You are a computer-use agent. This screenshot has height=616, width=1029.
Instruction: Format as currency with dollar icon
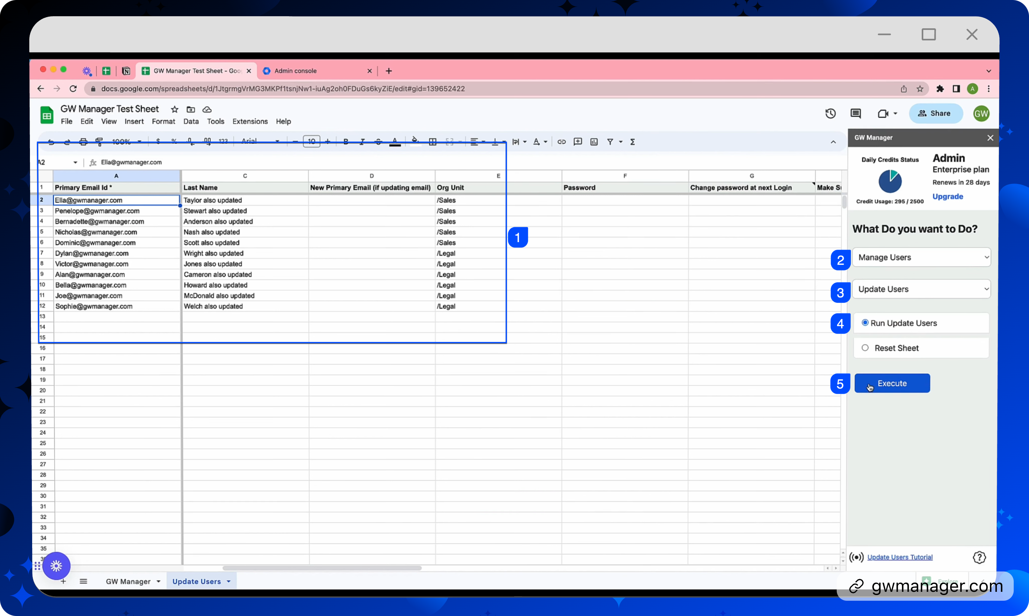(x=158, y=142)
